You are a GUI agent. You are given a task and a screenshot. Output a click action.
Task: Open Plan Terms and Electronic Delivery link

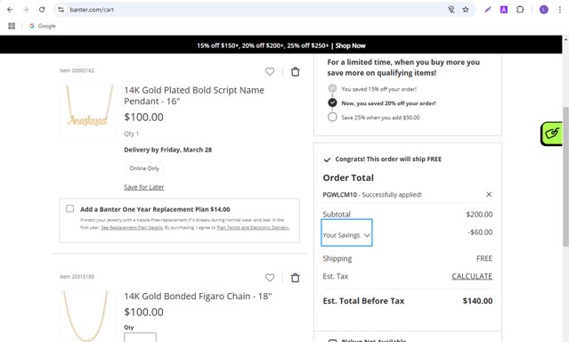(x=253, y=228)
